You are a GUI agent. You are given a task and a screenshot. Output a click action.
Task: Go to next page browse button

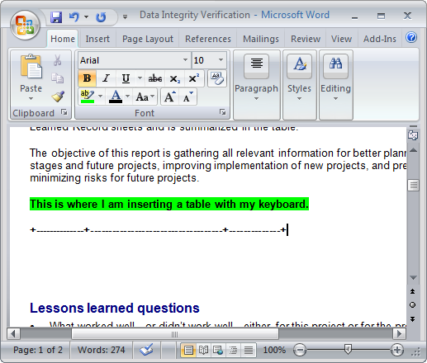pyautogui.click(x=412, y=318)
